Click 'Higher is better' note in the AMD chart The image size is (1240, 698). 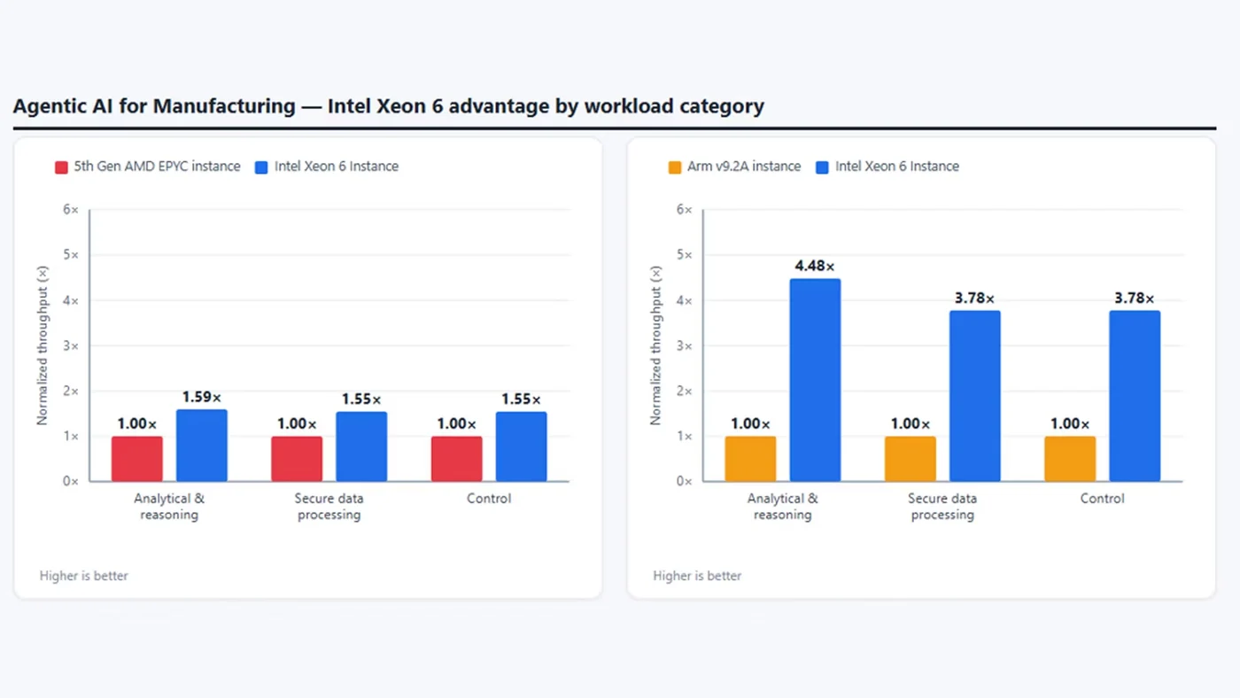[x=84, y=576]
